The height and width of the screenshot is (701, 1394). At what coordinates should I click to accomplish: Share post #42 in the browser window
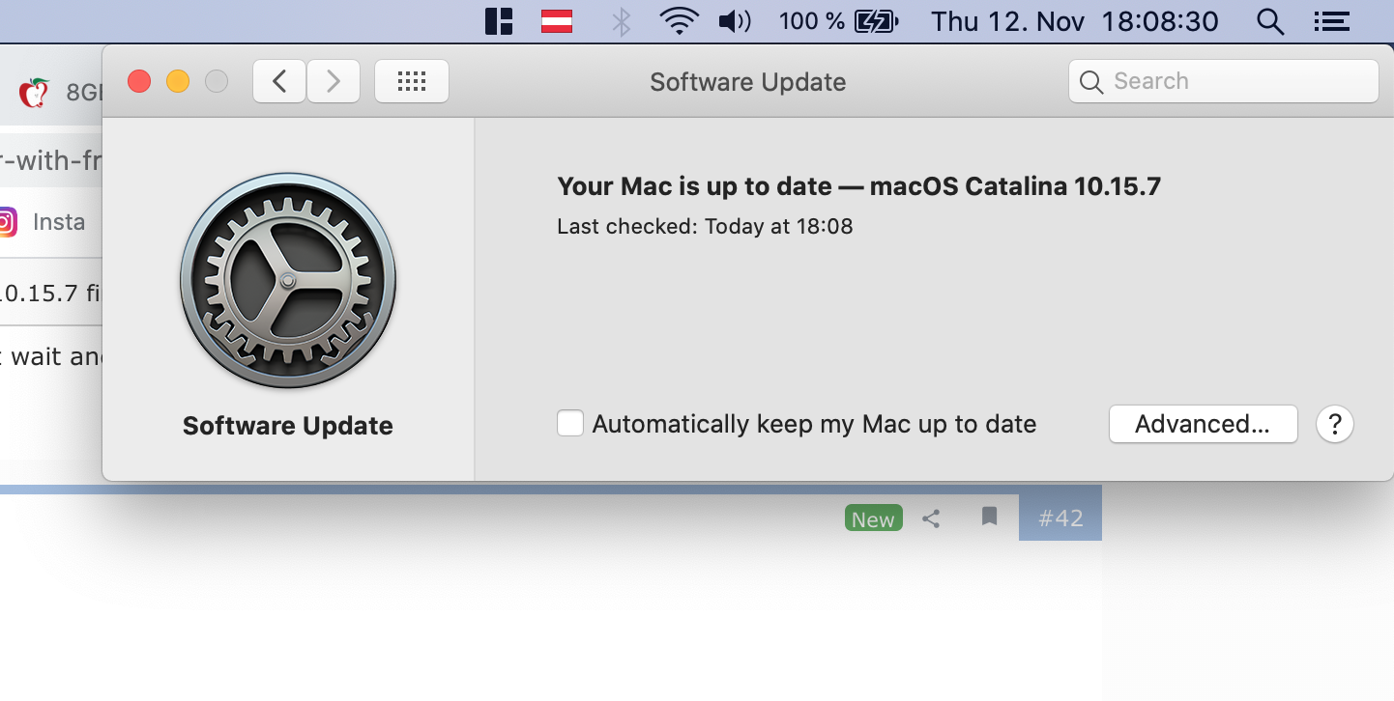[x=931, y=519]
